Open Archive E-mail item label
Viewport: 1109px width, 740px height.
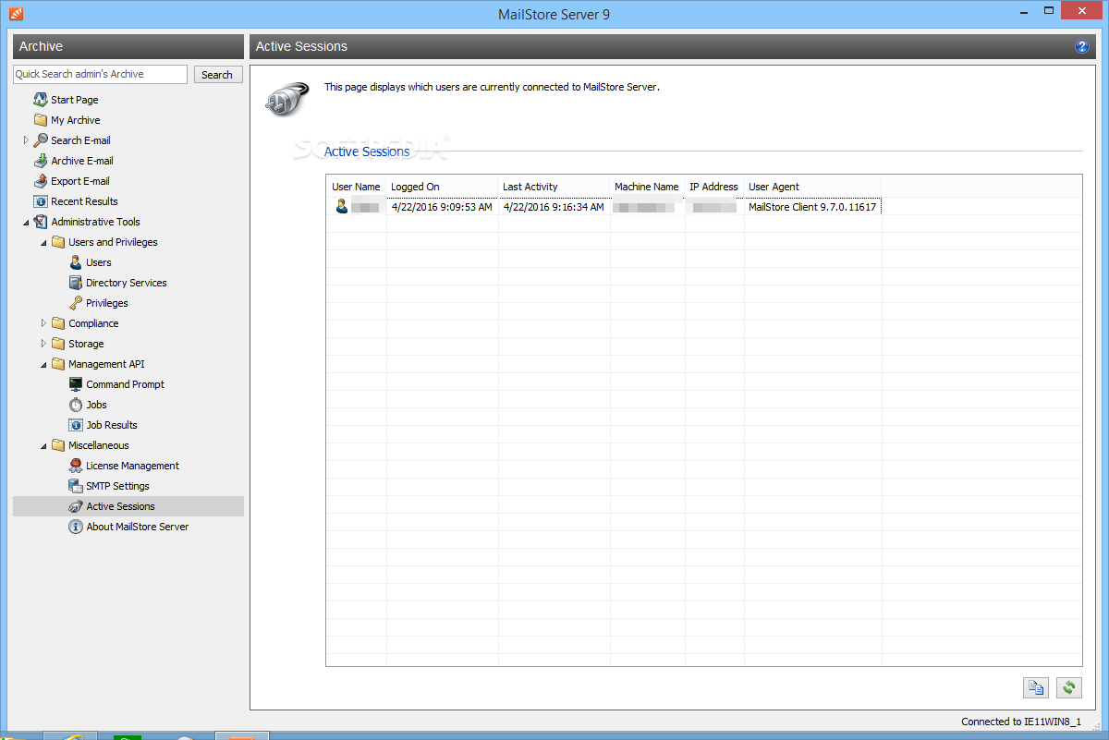pyautogui.click(x=82, y=161)
